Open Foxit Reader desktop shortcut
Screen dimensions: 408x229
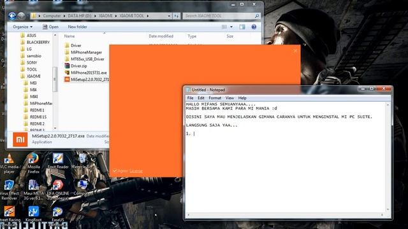pos(58,161)
